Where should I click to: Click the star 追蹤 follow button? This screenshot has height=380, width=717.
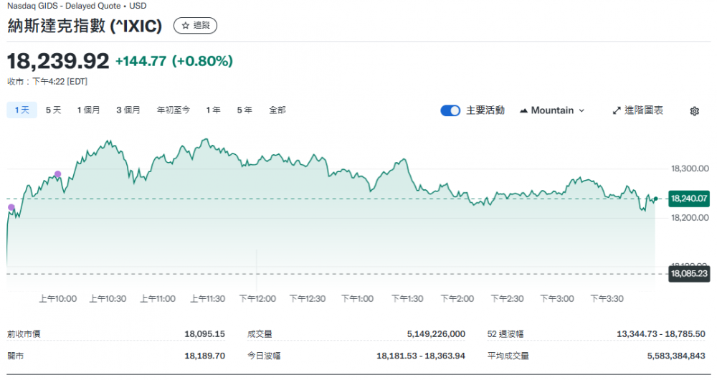pos(195,26)
